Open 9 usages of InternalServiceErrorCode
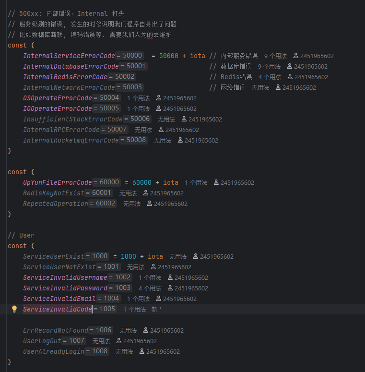Image resolution: width=365 pixels, height=372 pixels. (x=275, y=56)
